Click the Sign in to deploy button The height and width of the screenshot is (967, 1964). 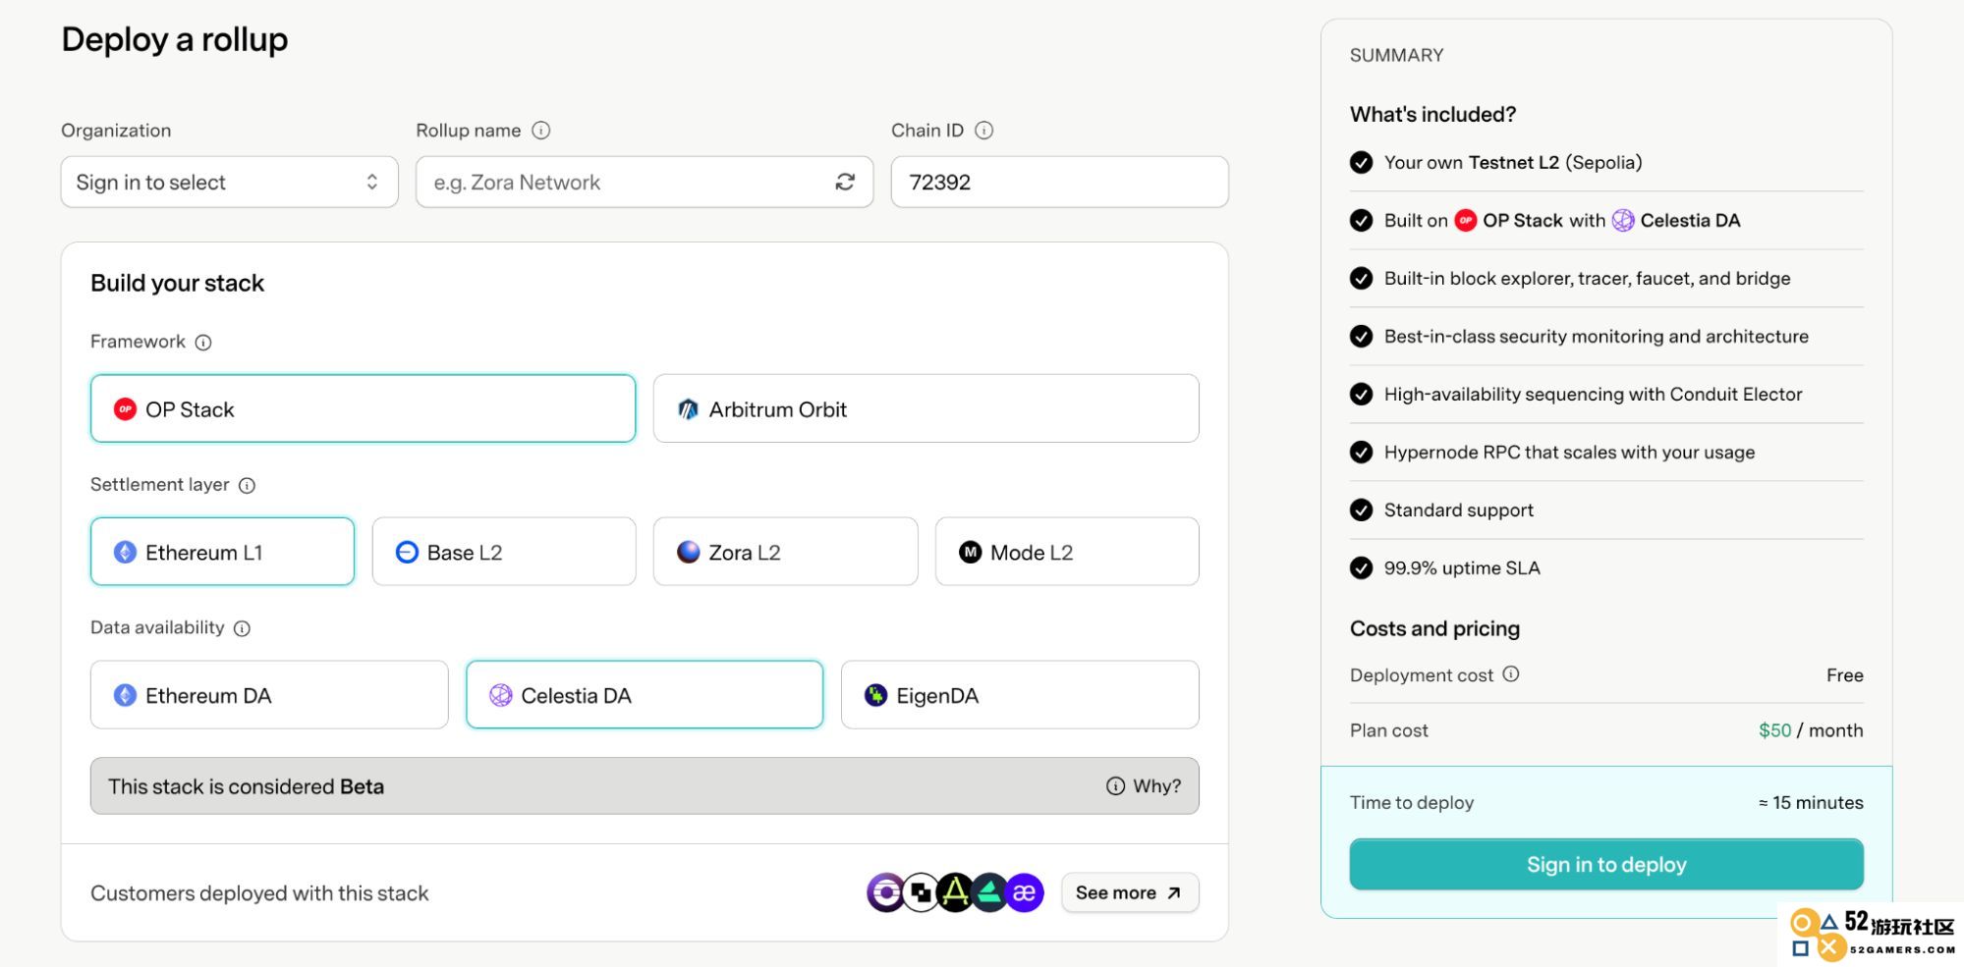(x=1606, y=864)
